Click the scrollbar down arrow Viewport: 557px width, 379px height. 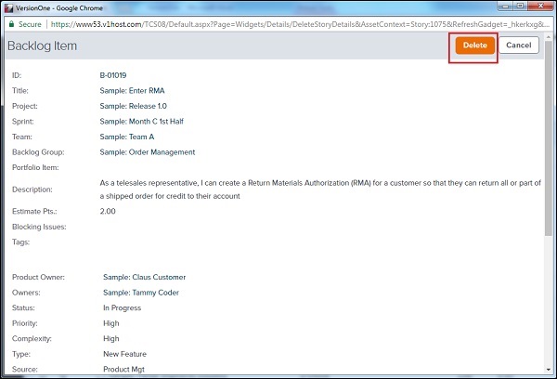point(549,370)
